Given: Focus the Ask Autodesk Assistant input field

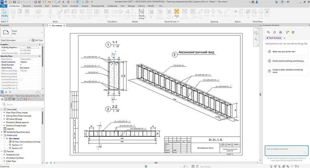Looking at the screenshot, I should [x=287, y=151].
